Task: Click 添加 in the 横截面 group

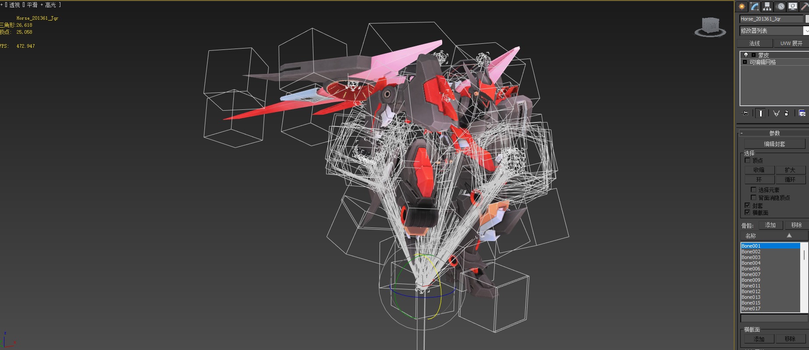Action: (759, 339)
